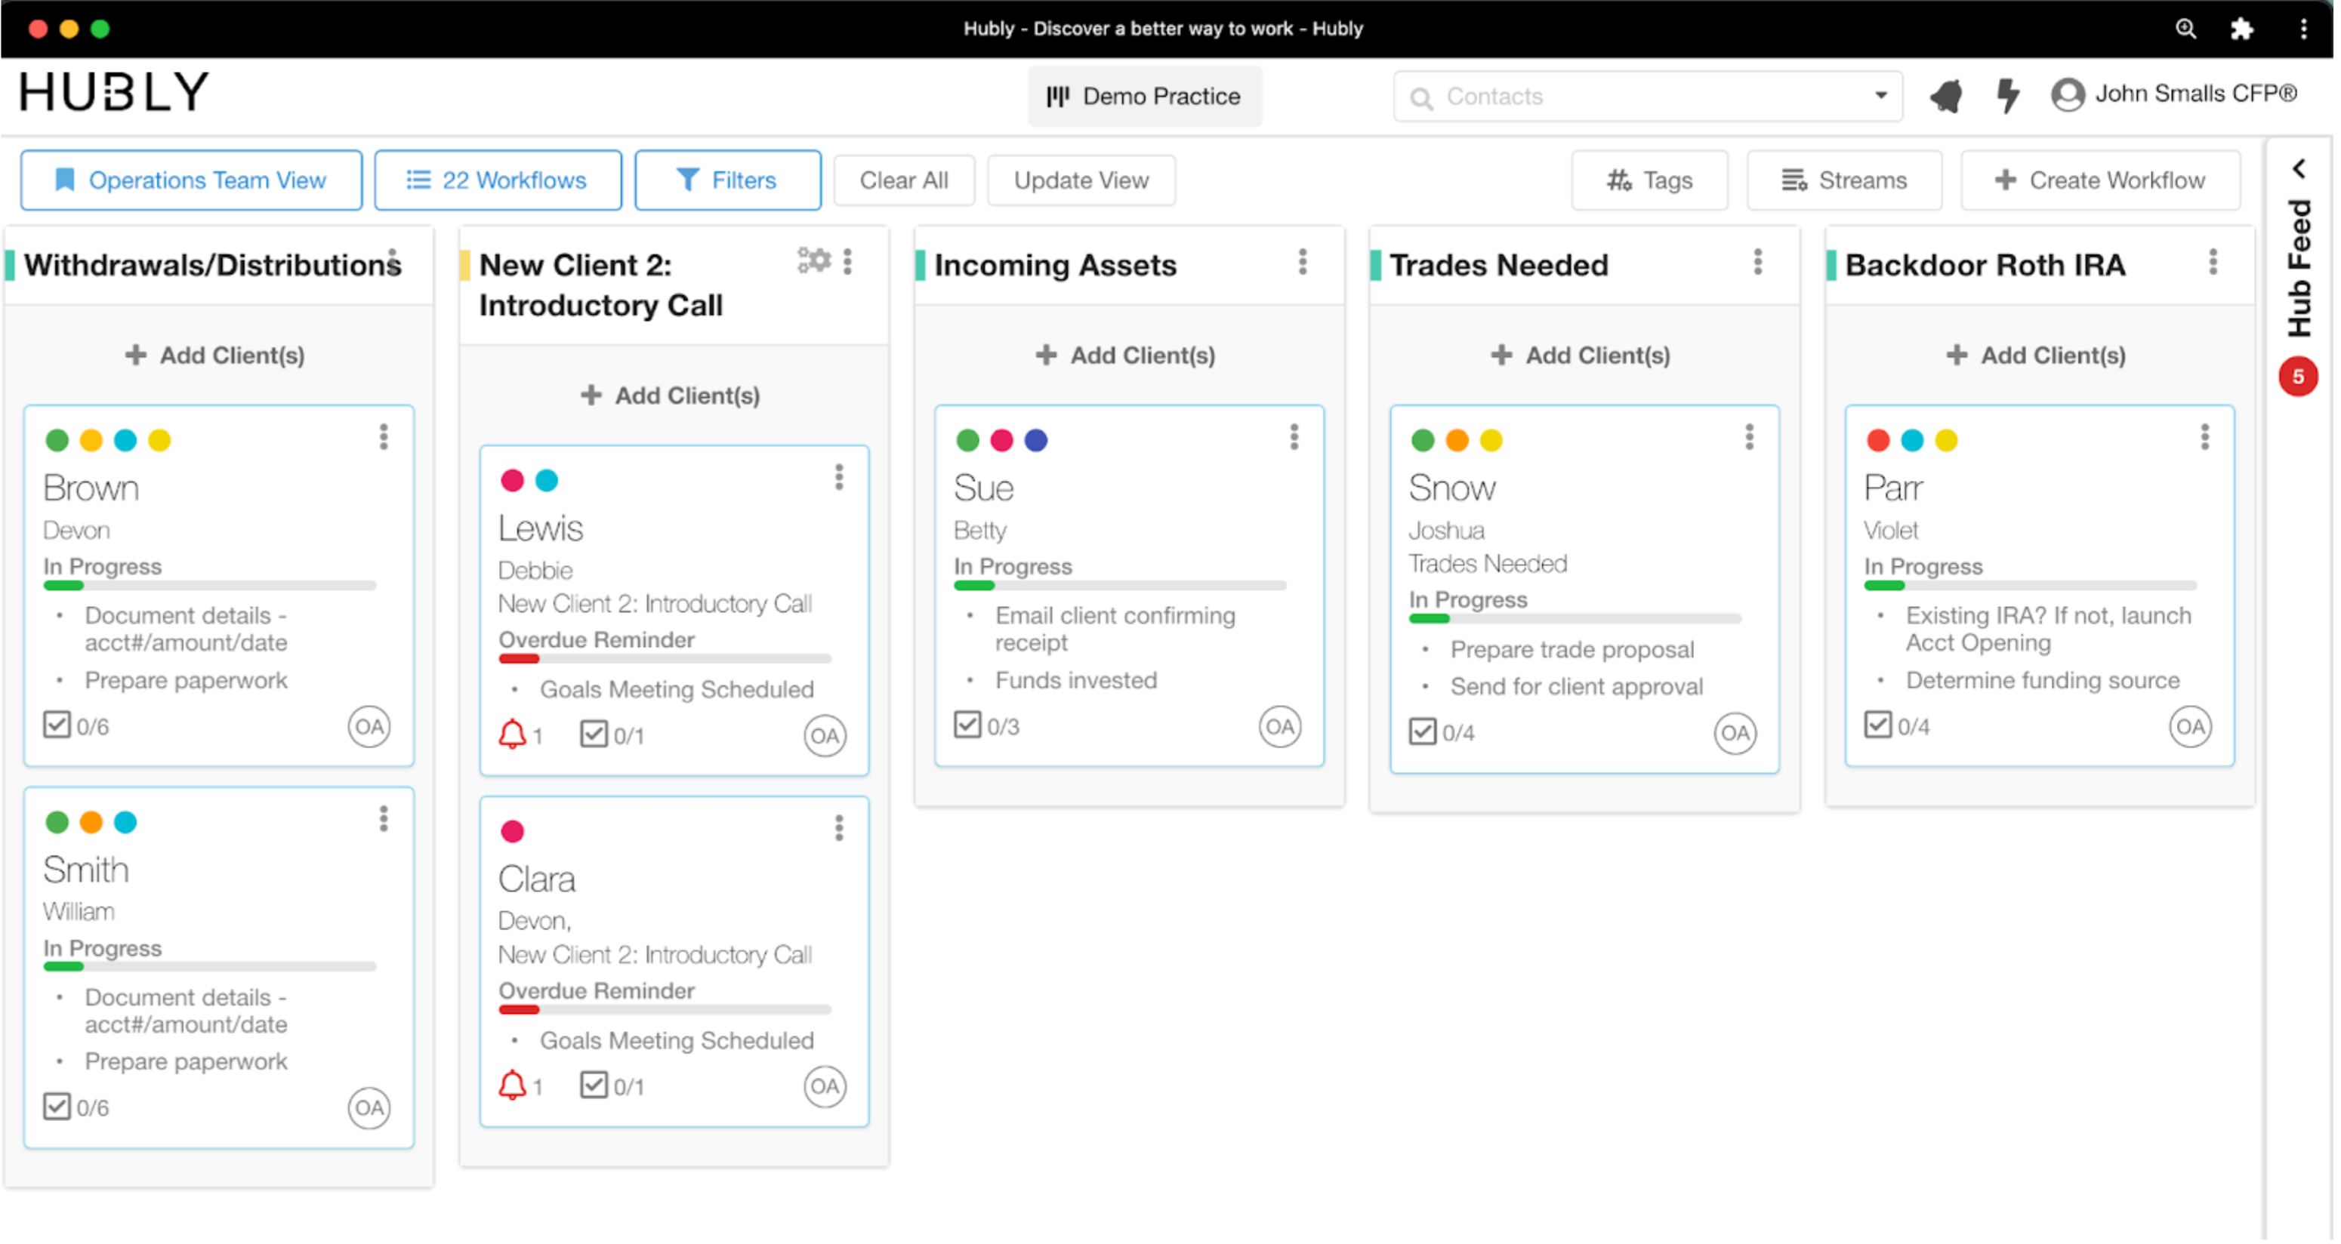Click Lewis card Overdue Reminder progress bar

click(665, 658)
